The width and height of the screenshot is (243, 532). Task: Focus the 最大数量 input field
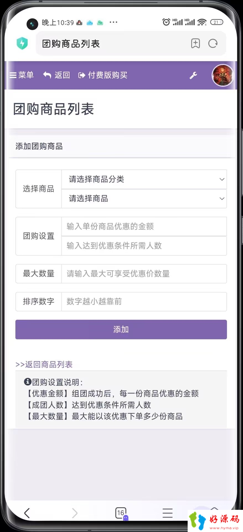[x=144, y=274]
